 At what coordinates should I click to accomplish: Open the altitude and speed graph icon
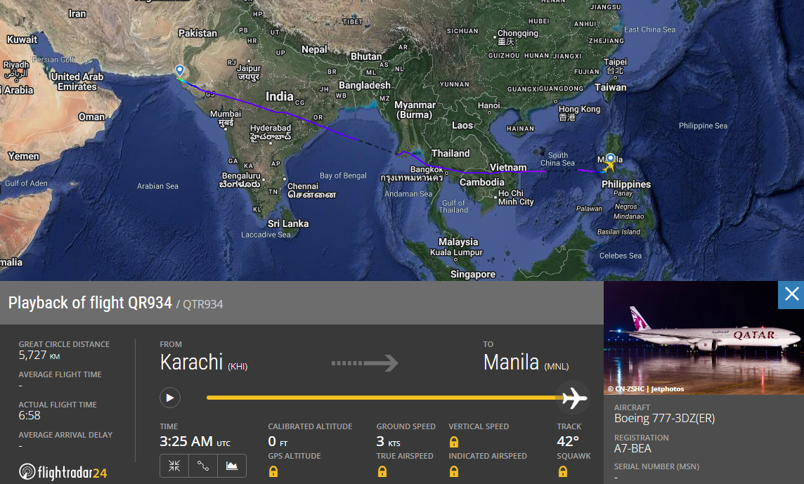click(x=232, y=466)
